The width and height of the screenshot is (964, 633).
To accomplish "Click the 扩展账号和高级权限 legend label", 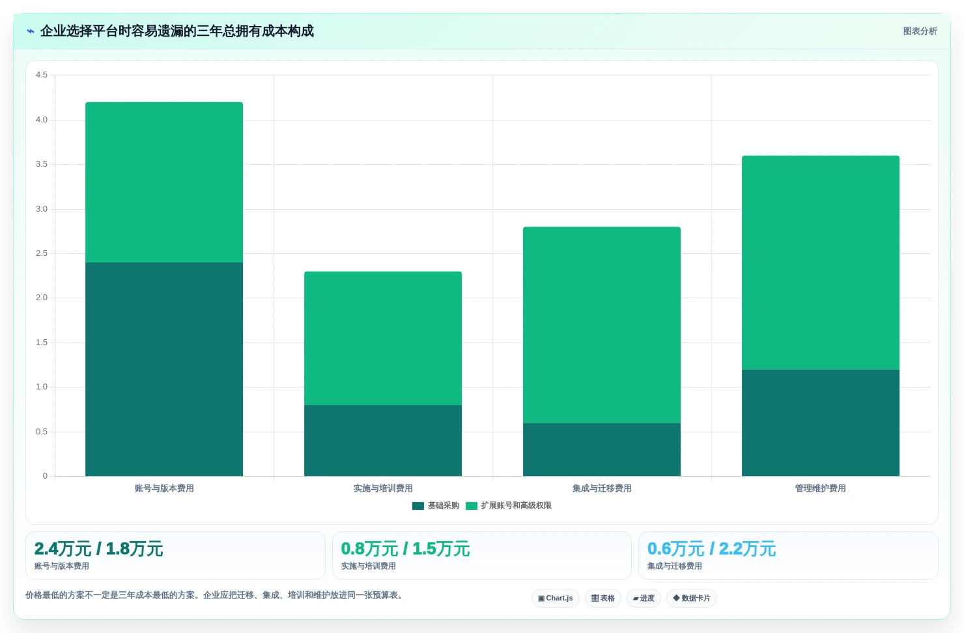I will point(517,506).
